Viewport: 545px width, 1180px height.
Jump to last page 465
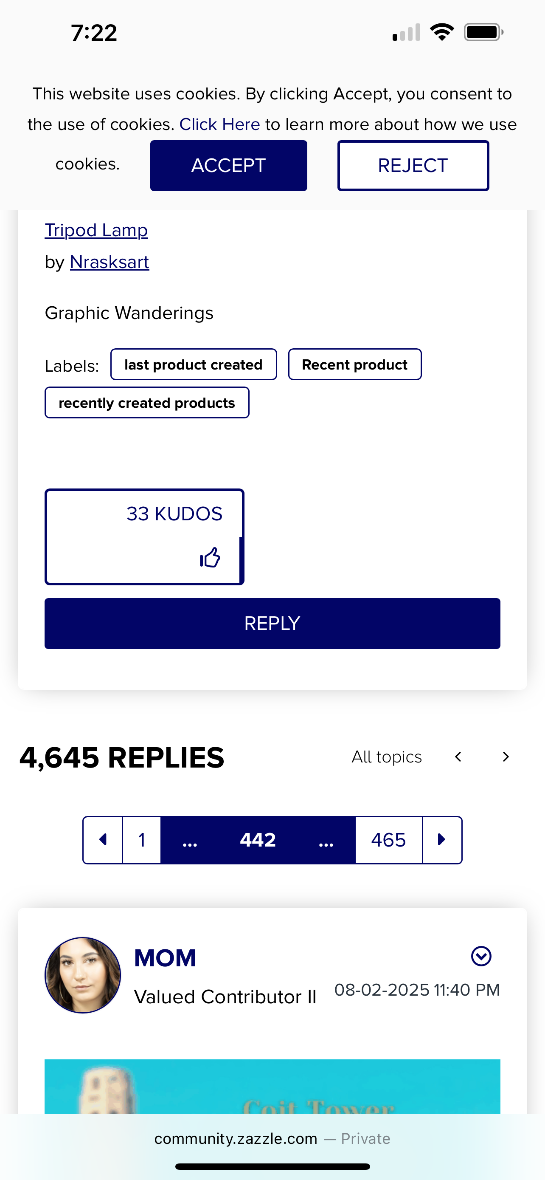388,840
